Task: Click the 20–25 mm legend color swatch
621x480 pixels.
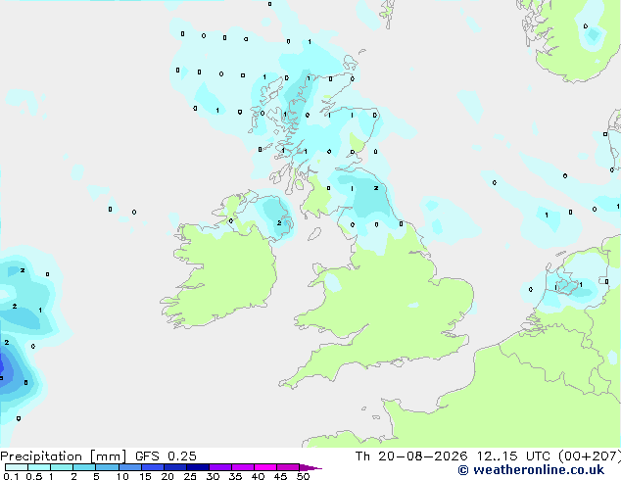Action: (175, 467)
